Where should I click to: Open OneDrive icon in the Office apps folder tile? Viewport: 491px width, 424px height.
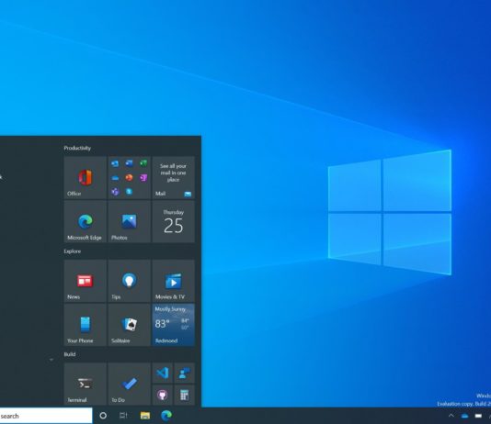(x=115, y=178)
